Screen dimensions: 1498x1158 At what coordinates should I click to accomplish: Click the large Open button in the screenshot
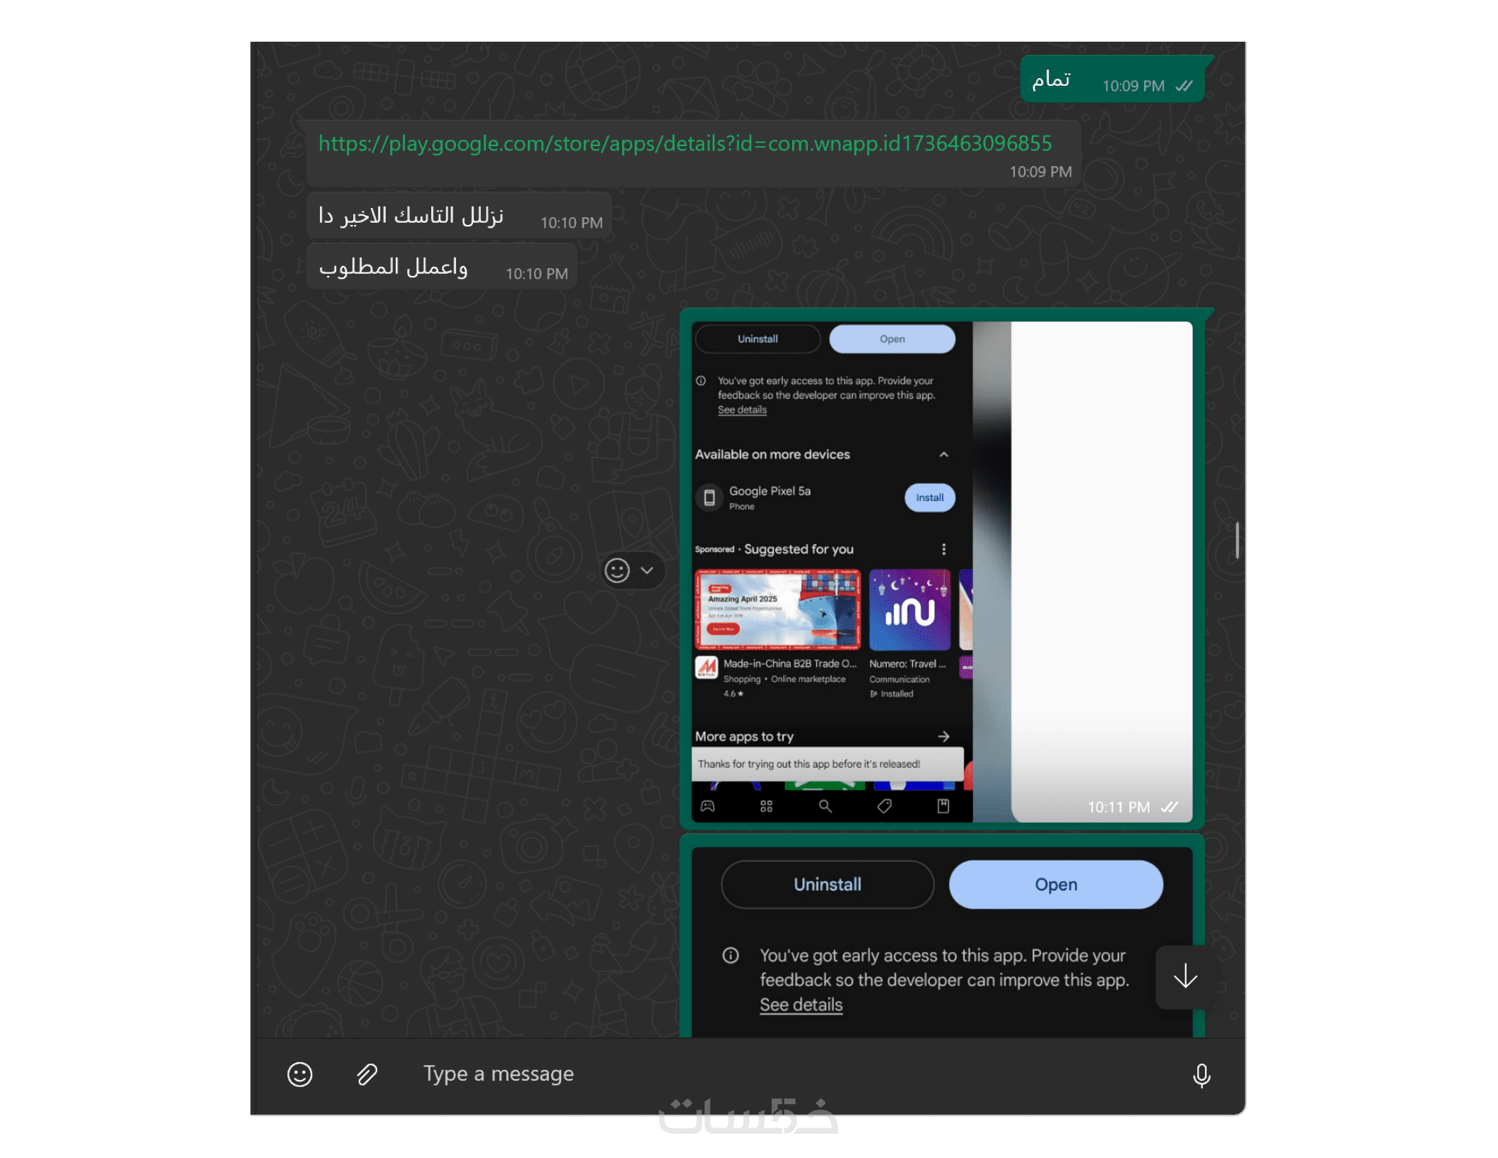(1056, 885)
